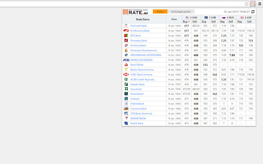
Task: Click the BTA Bank logo icon
Action: 126,36
